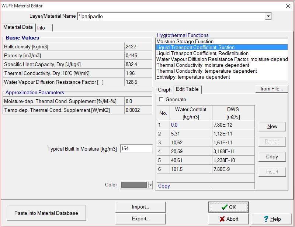This screenshot has width=295, height=227.
Task: Click the Typical Built-In Moisture input field
Action: tap(136, 149)
